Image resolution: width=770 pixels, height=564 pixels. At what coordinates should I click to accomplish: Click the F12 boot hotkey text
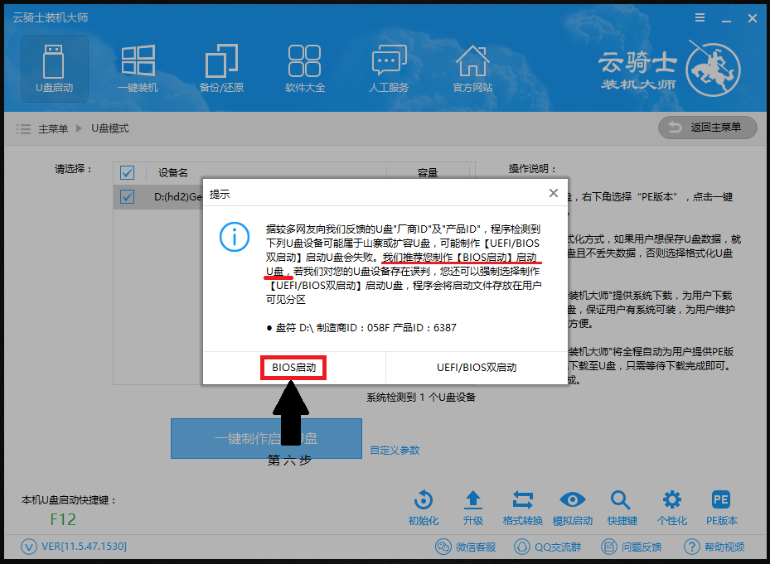(x=63, y=519)
